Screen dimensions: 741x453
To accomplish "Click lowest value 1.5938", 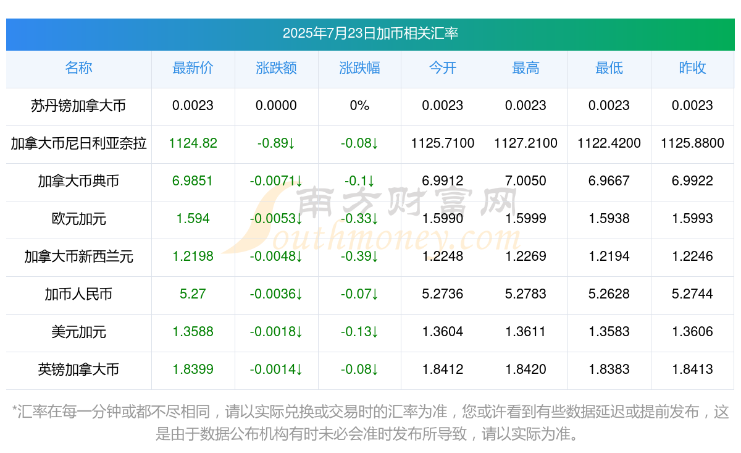I will coord(609,219).
